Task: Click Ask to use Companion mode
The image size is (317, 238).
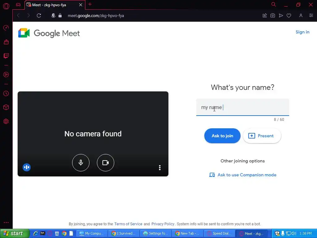Action: click(243, 175)
